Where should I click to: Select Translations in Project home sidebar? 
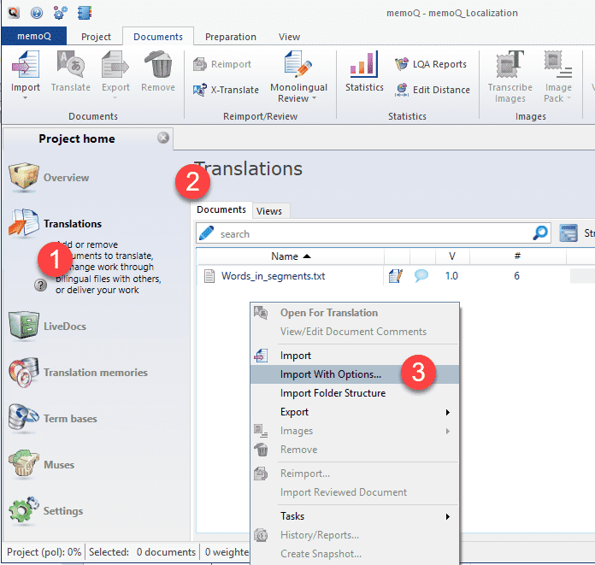(x=56, y=224)
